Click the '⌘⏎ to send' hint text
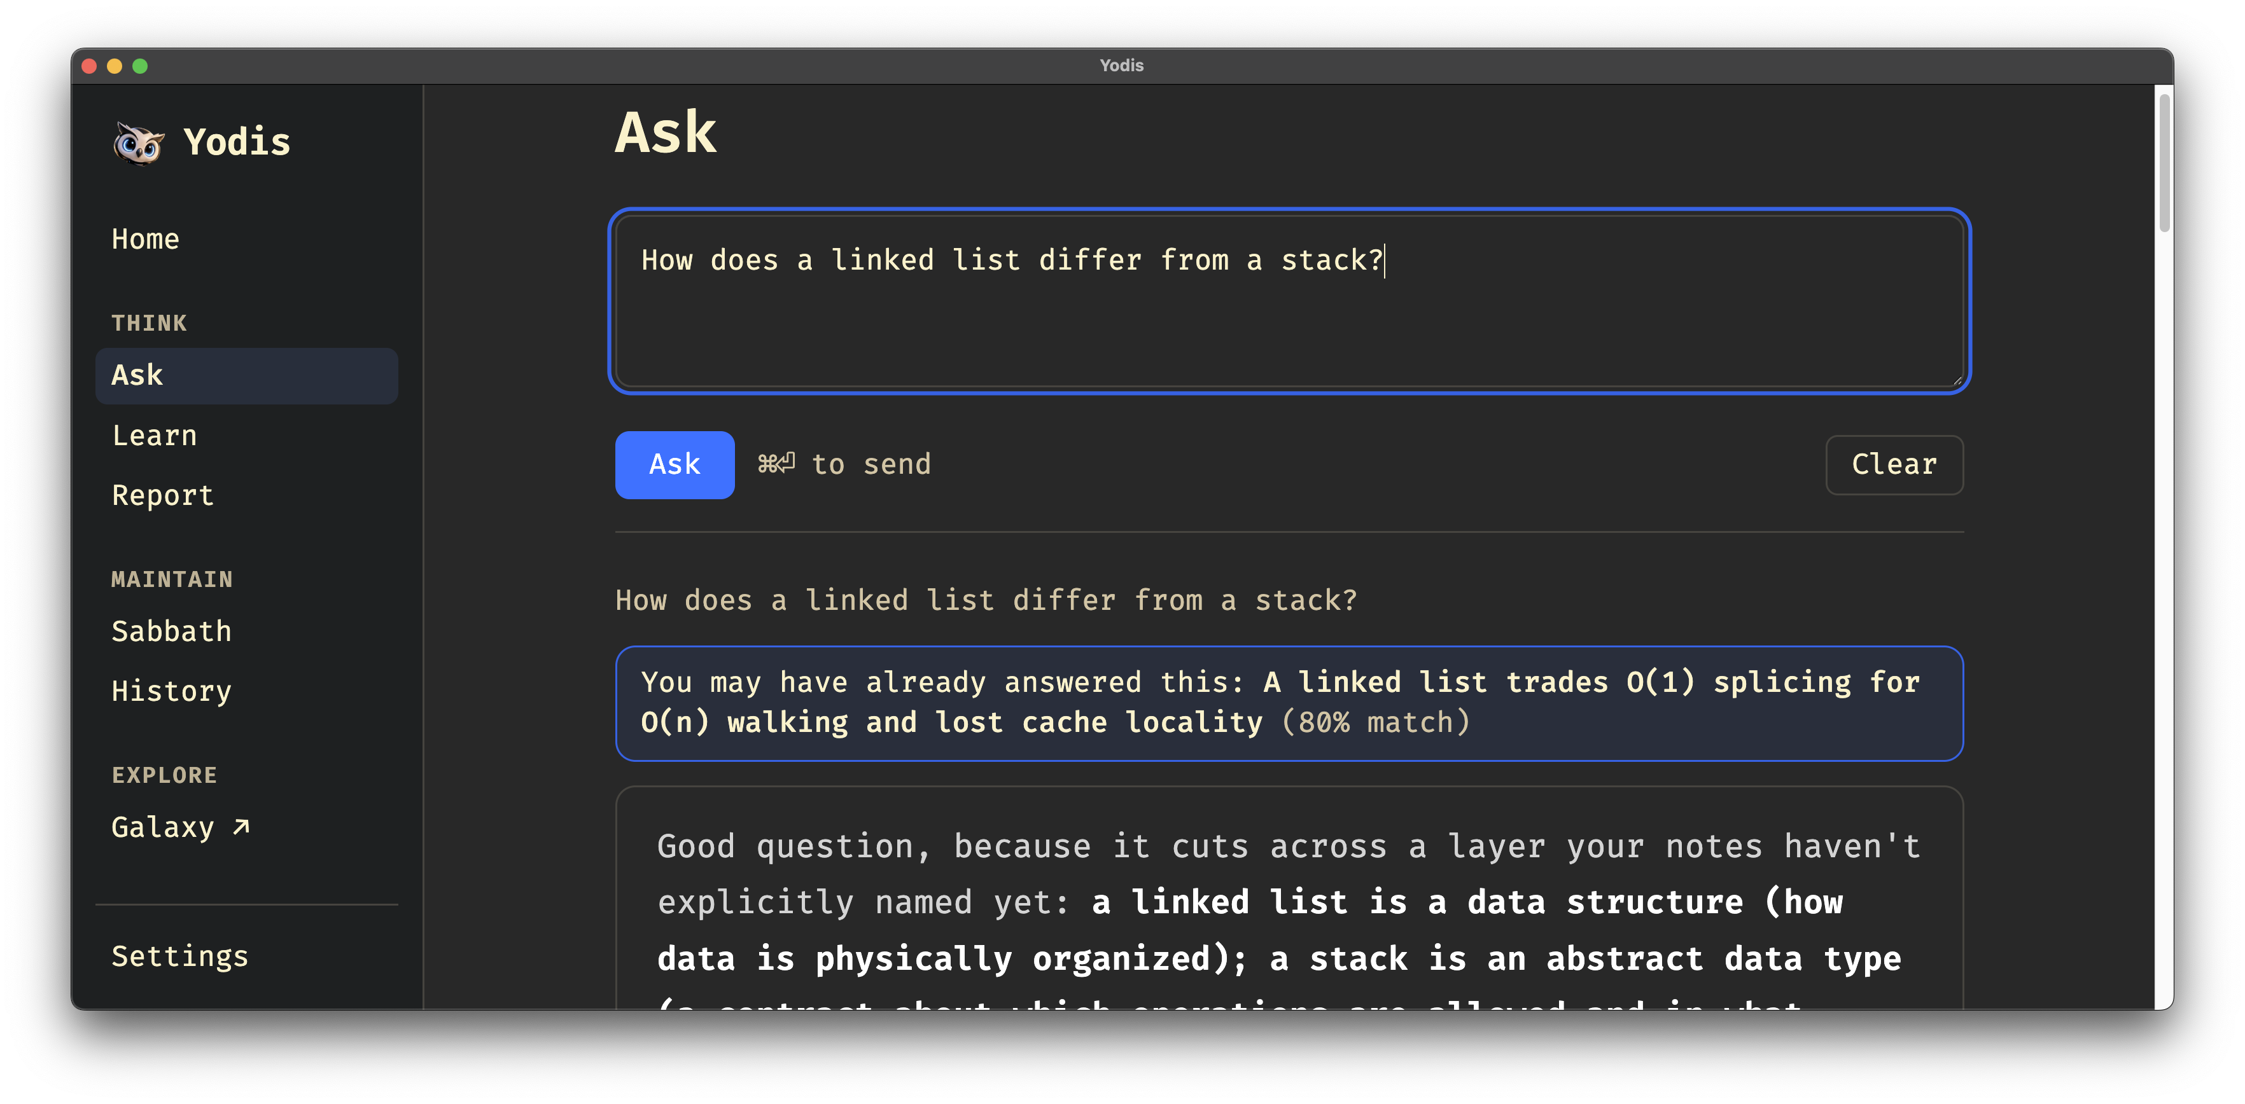 [844, 464]
